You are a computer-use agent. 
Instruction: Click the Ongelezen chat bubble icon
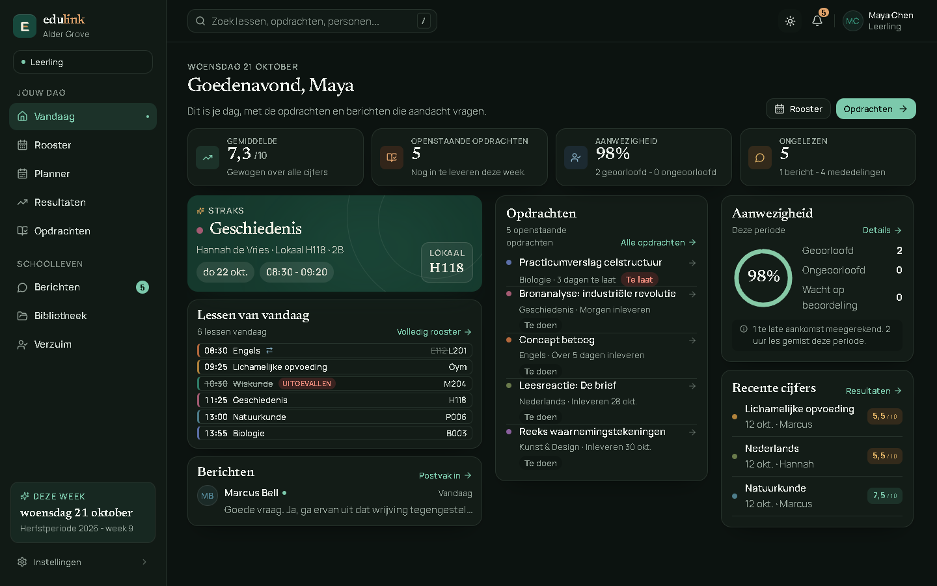pos(760,158)
